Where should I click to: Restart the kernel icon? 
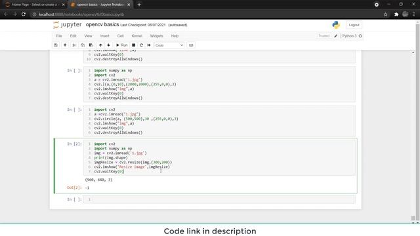click(141, 45)
